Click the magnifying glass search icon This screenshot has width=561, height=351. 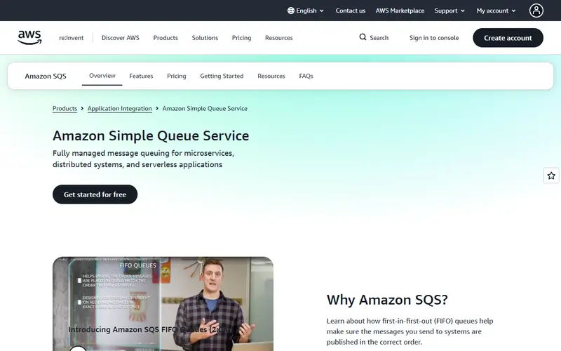[363, 37]
